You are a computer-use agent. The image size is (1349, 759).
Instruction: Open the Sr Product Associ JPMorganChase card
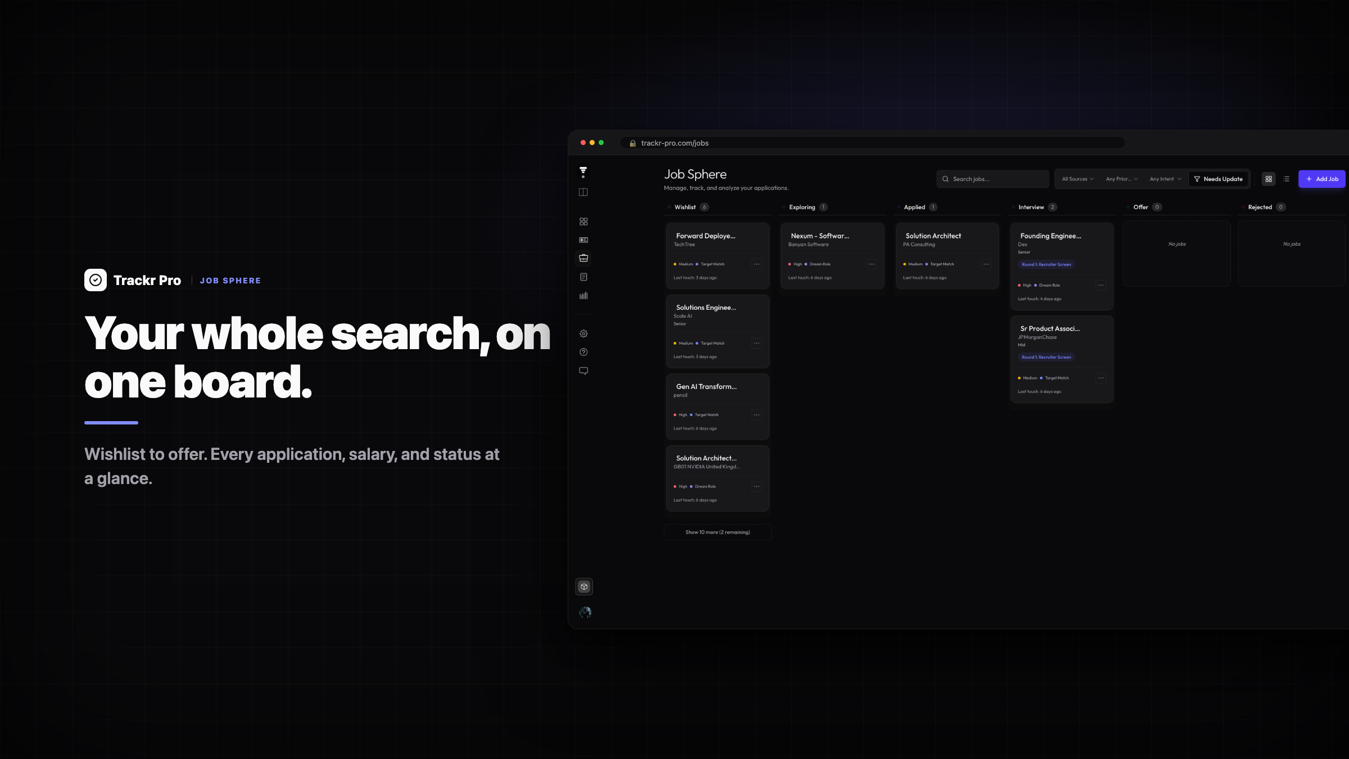pos(1062,359)
